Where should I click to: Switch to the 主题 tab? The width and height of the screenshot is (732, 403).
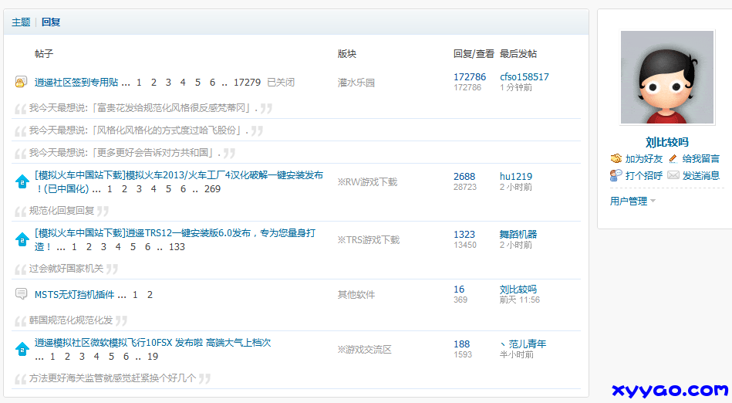click(21, 22)
